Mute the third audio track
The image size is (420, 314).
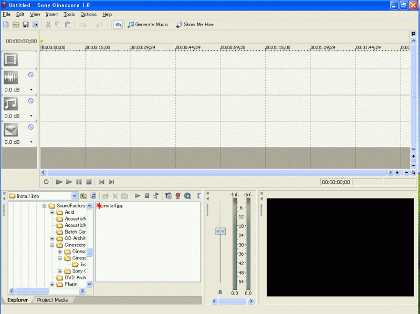click(31, 127)
